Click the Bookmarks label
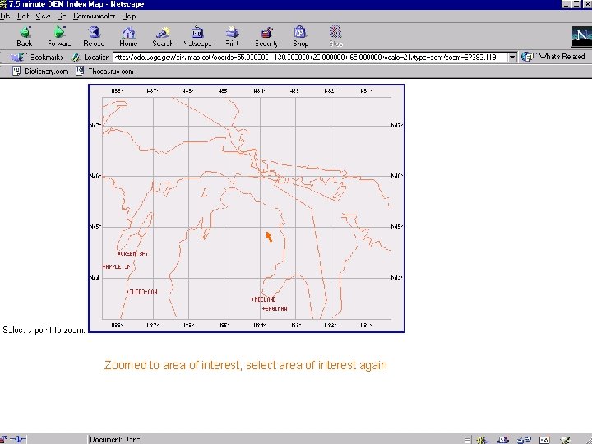 tap(47, 58)
